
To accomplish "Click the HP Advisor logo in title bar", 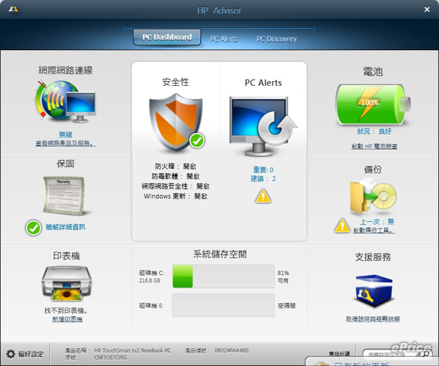I will [x=13, y=9].
